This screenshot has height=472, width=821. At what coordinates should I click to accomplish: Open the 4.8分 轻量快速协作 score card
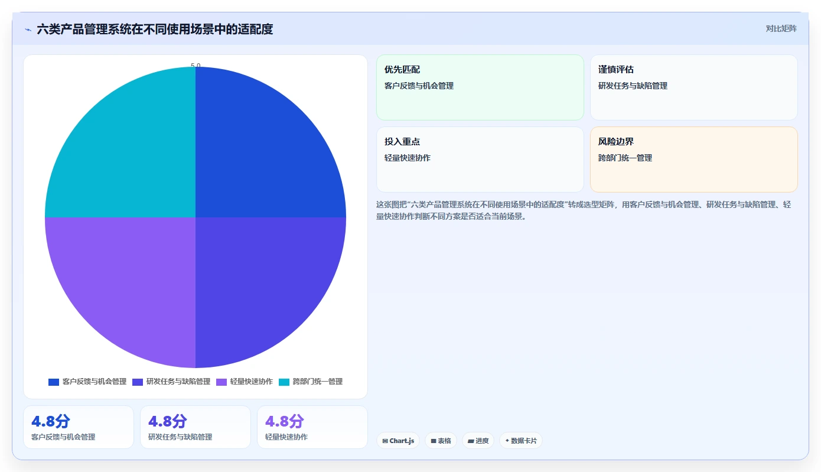[x=312, y=427]
